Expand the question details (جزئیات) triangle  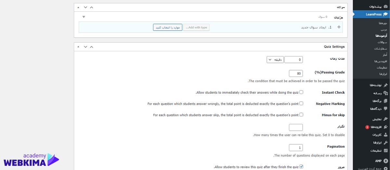click(84, 17)
